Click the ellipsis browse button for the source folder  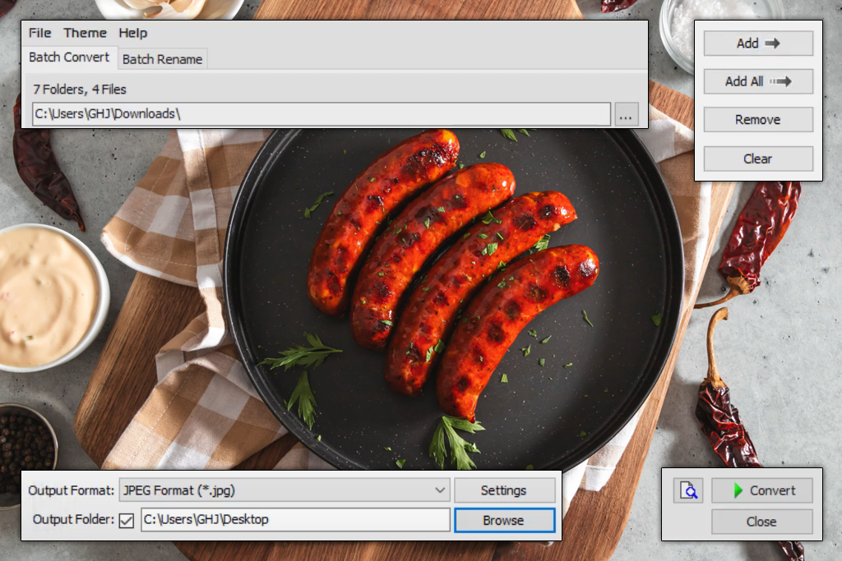click(626, 114)
